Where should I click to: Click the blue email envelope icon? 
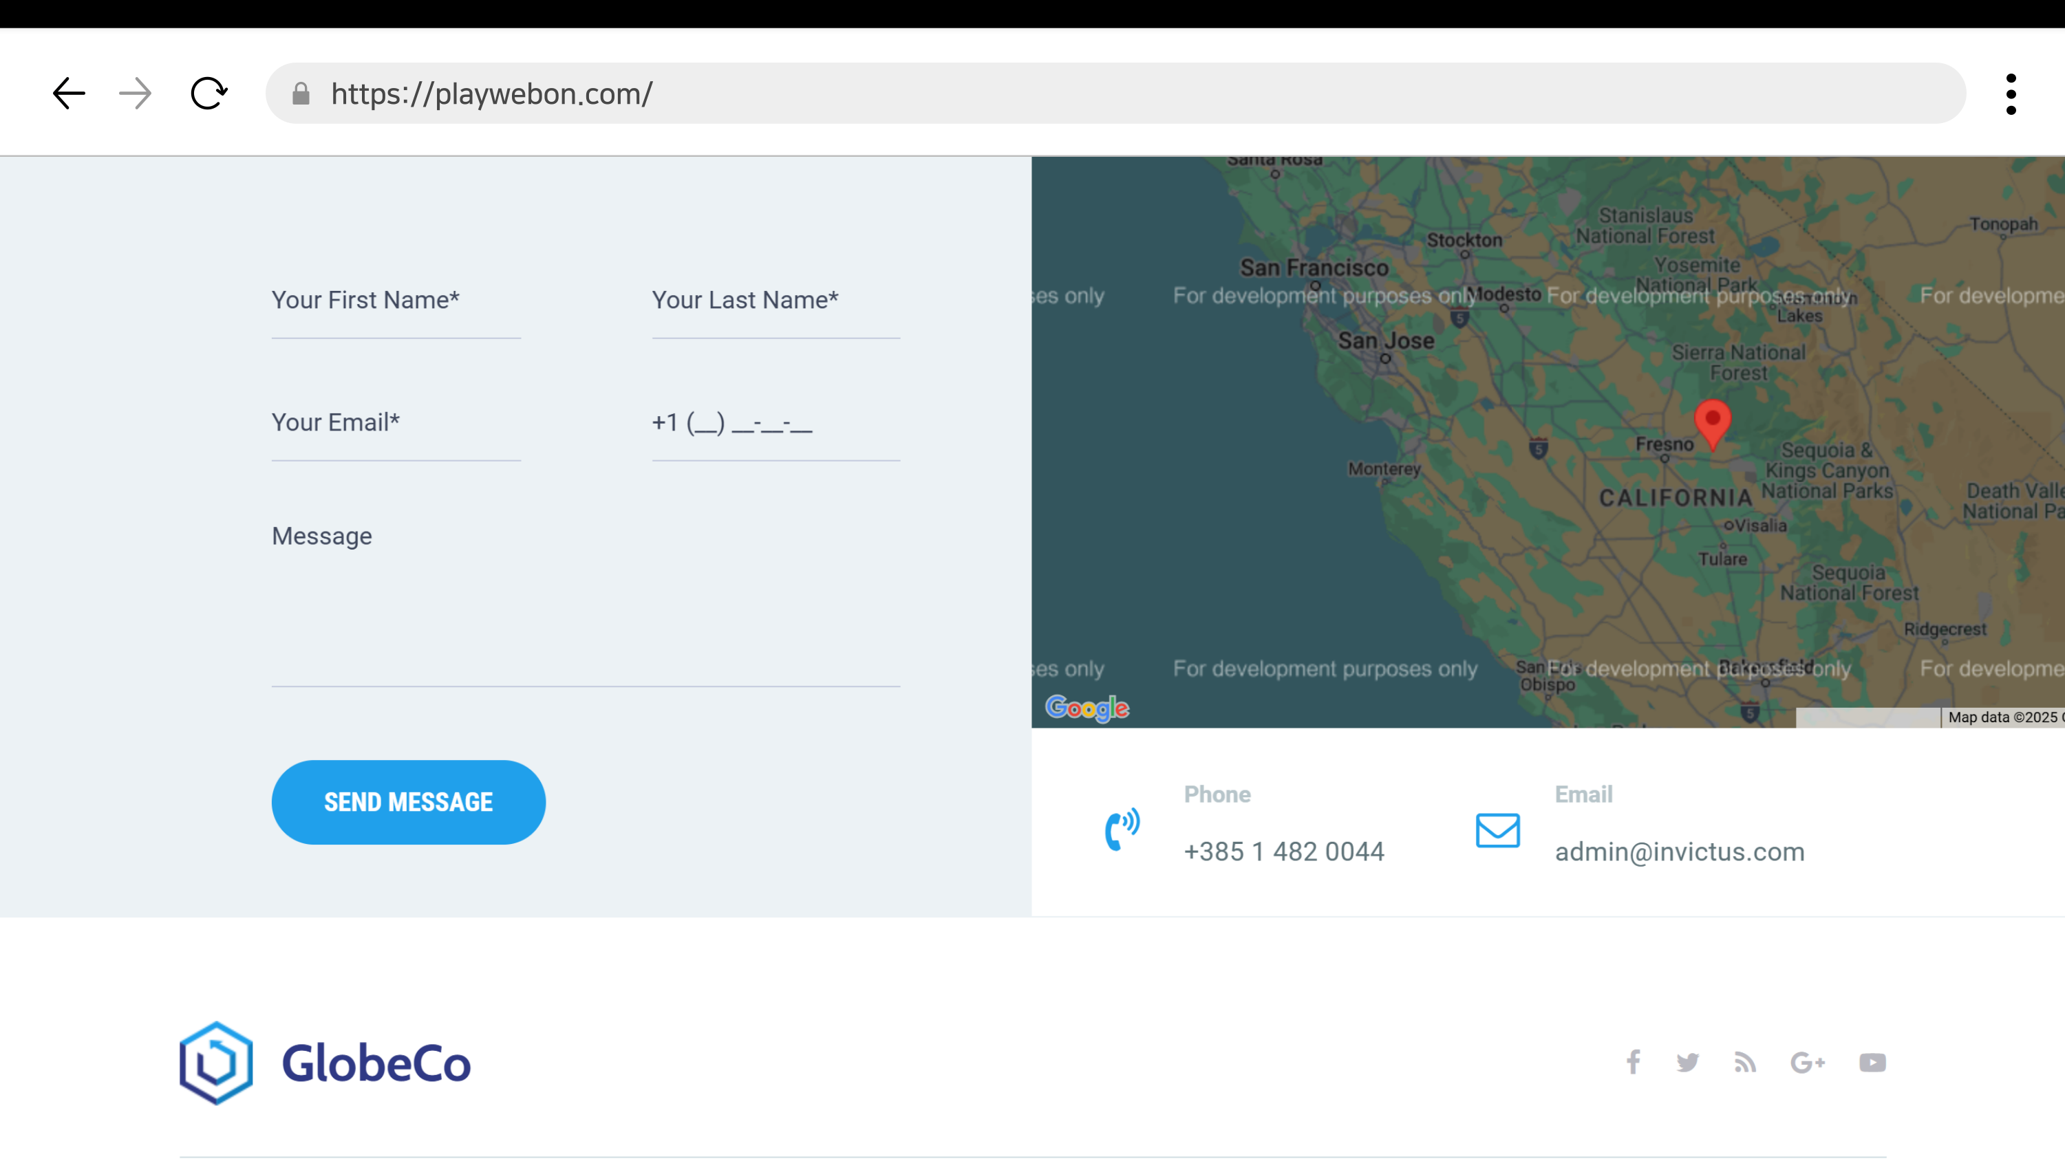pos(1497,830)
